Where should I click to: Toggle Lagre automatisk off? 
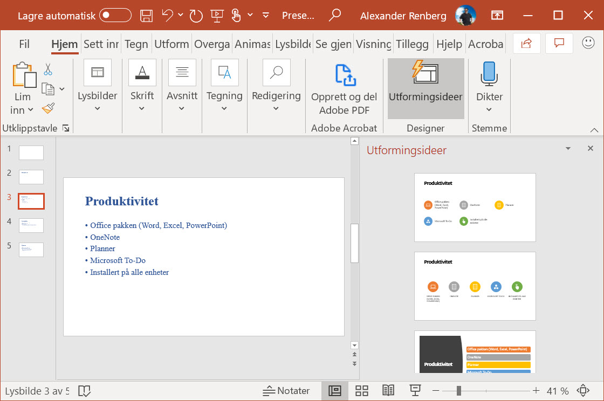coord(114,15)
